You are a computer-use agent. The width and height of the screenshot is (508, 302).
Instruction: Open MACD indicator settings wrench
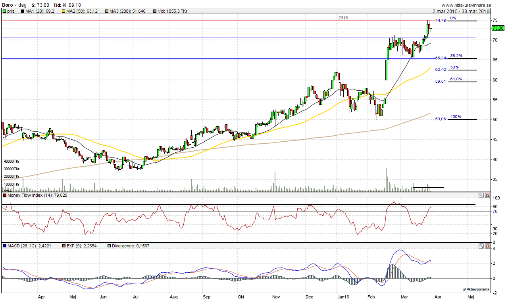tap(481, 246)
